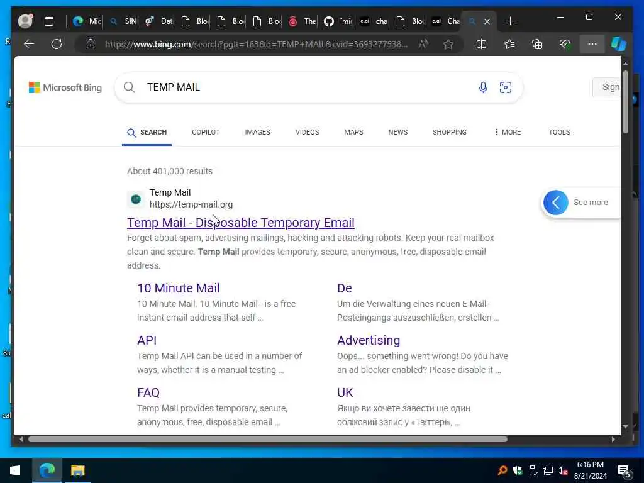Click the address bar URL

[257, 44]
